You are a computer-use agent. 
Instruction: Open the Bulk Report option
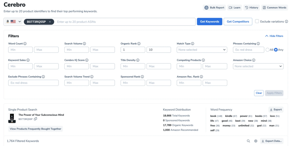pos(215,8)
